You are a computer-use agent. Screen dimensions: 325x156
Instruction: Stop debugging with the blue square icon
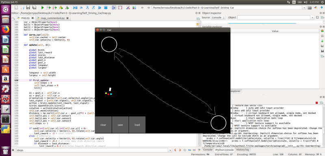tap(106, 8)
